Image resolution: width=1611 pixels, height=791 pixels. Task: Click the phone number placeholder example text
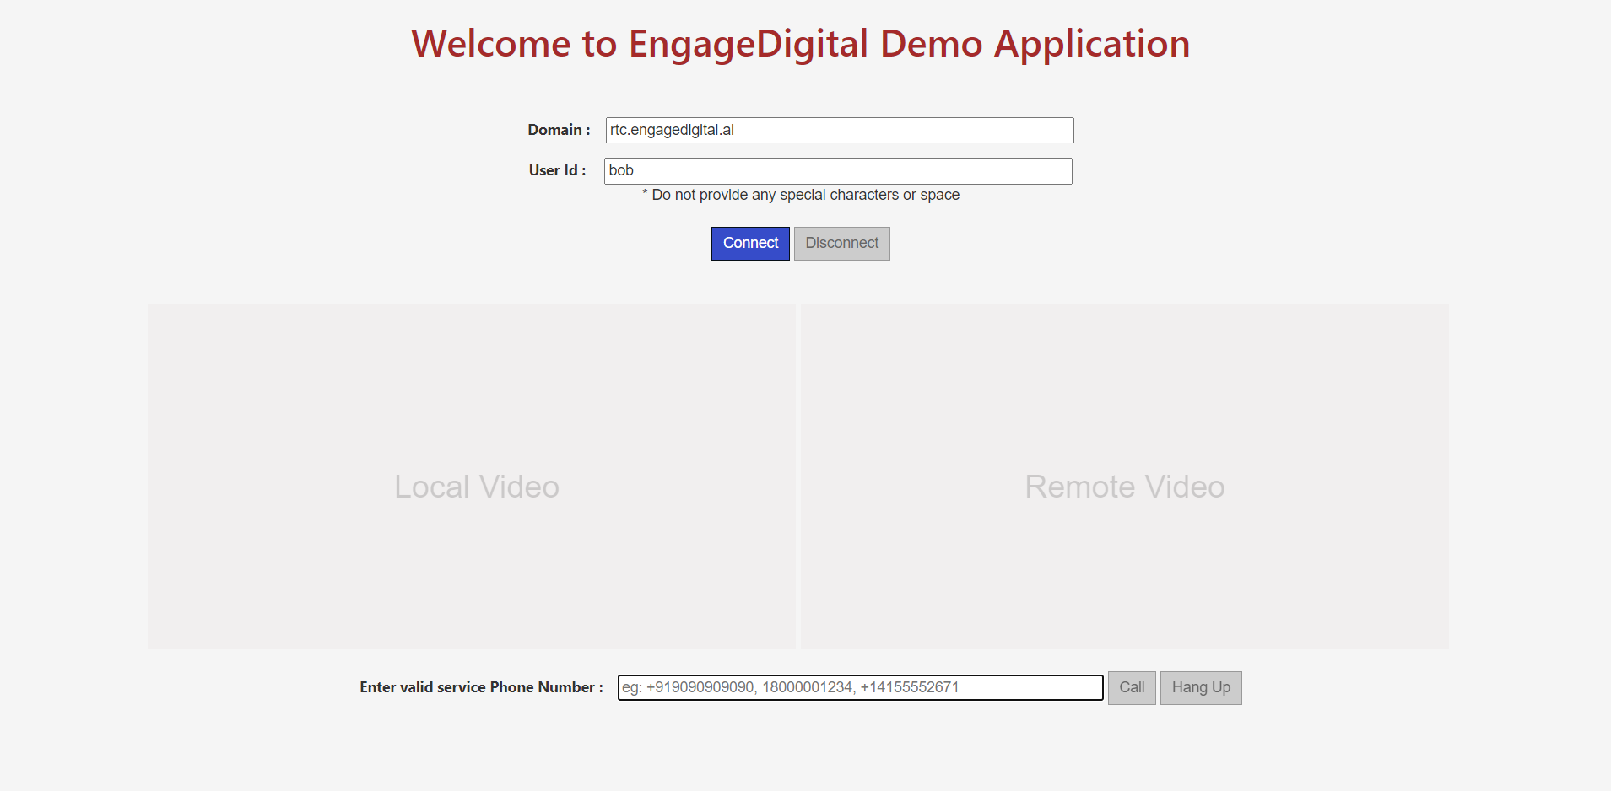coord(791,687)
